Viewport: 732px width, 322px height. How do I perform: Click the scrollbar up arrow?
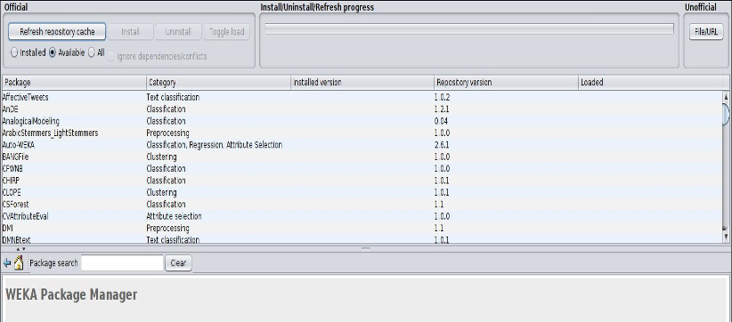point(726,96)
